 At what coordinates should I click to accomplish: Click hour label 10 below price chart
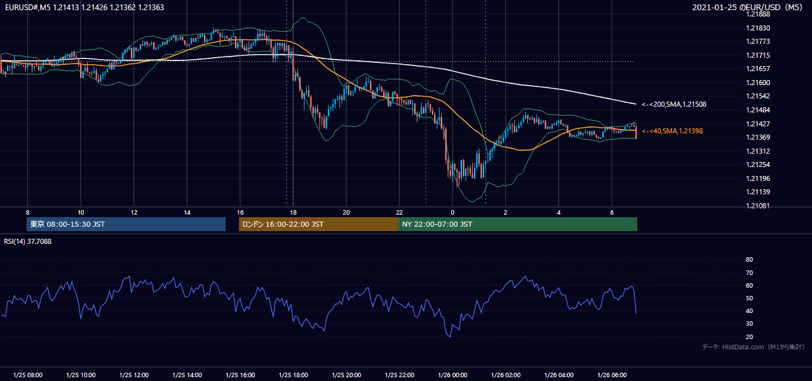(81, 212)
